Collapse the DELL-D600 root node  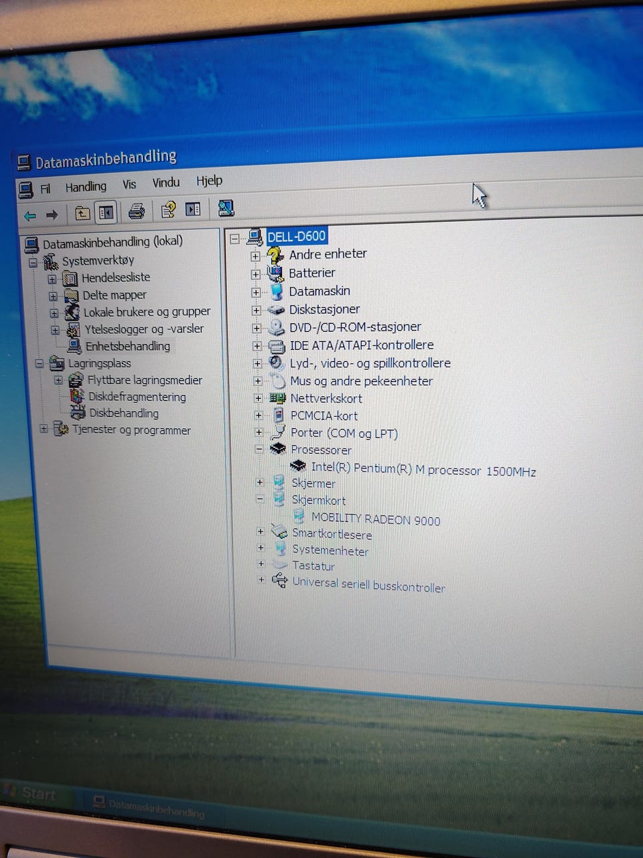234,239
